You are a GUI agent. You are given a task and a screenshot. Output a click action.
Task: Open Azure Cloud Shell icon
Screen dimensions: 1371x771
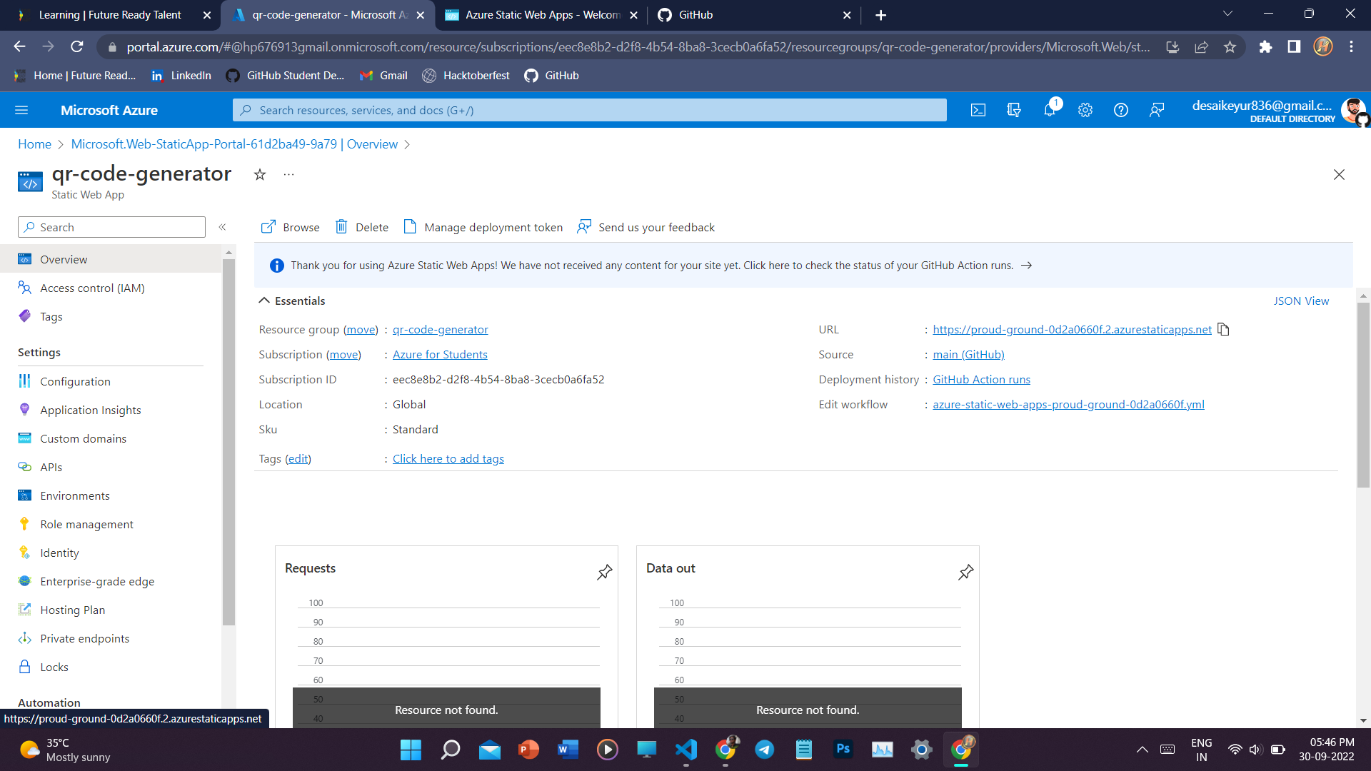click(978, 110)
